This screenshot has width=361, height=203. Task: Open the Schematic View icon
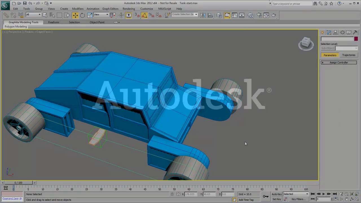coord(242,15)
